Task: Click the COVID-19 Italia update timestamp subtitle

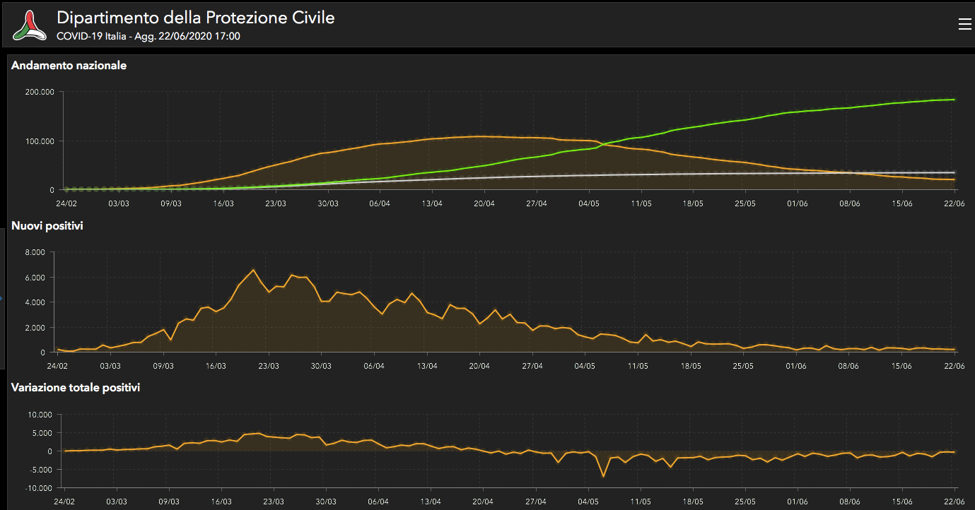Action: [x=148, y=36]
